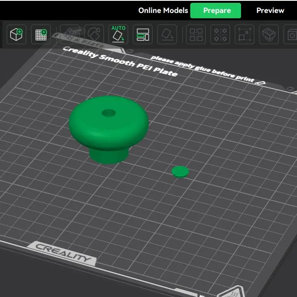
Task: Click the Creality Smooth PEI Plate text
Action: coord(120,61)
